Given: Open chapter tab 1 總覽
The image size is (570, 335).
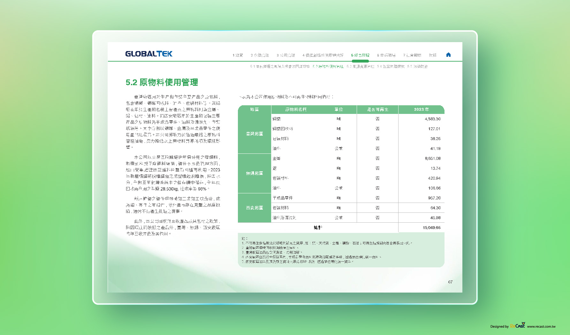Looking at the screenshot, I should 238,55.
